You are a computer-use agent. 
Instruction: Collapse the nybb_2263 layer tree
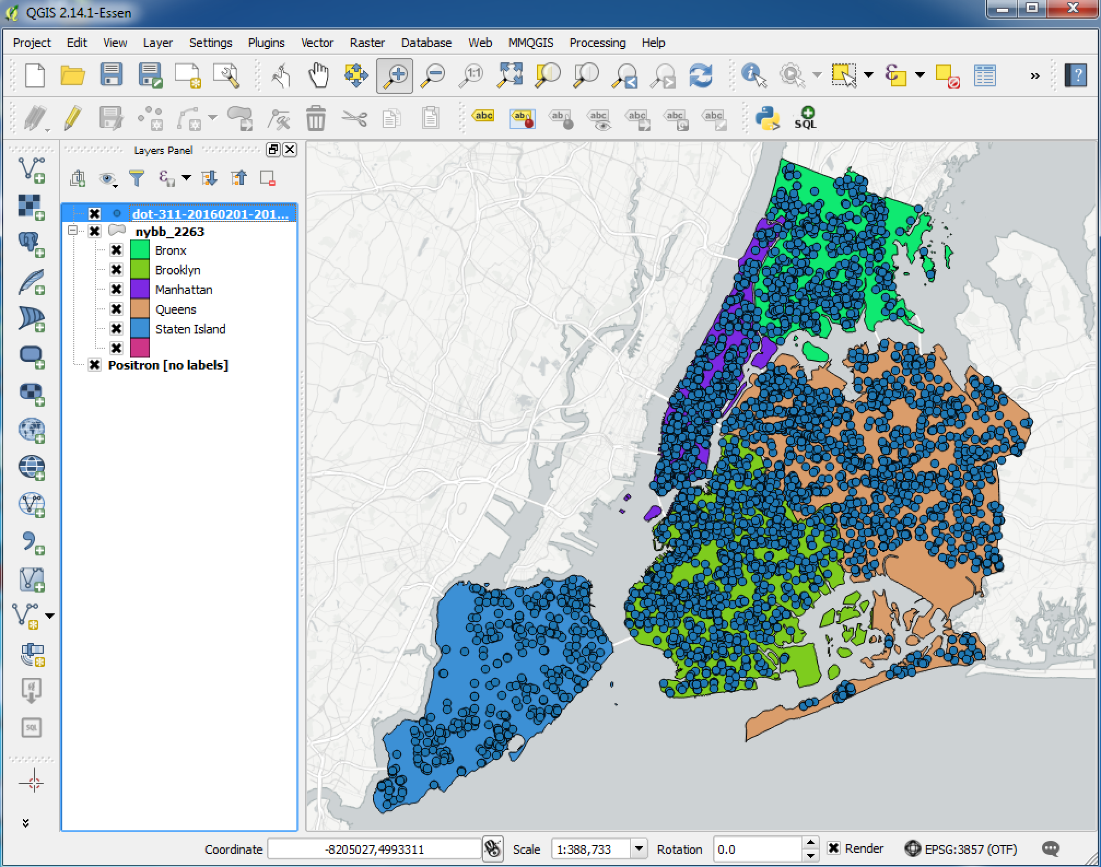(72, 231)
